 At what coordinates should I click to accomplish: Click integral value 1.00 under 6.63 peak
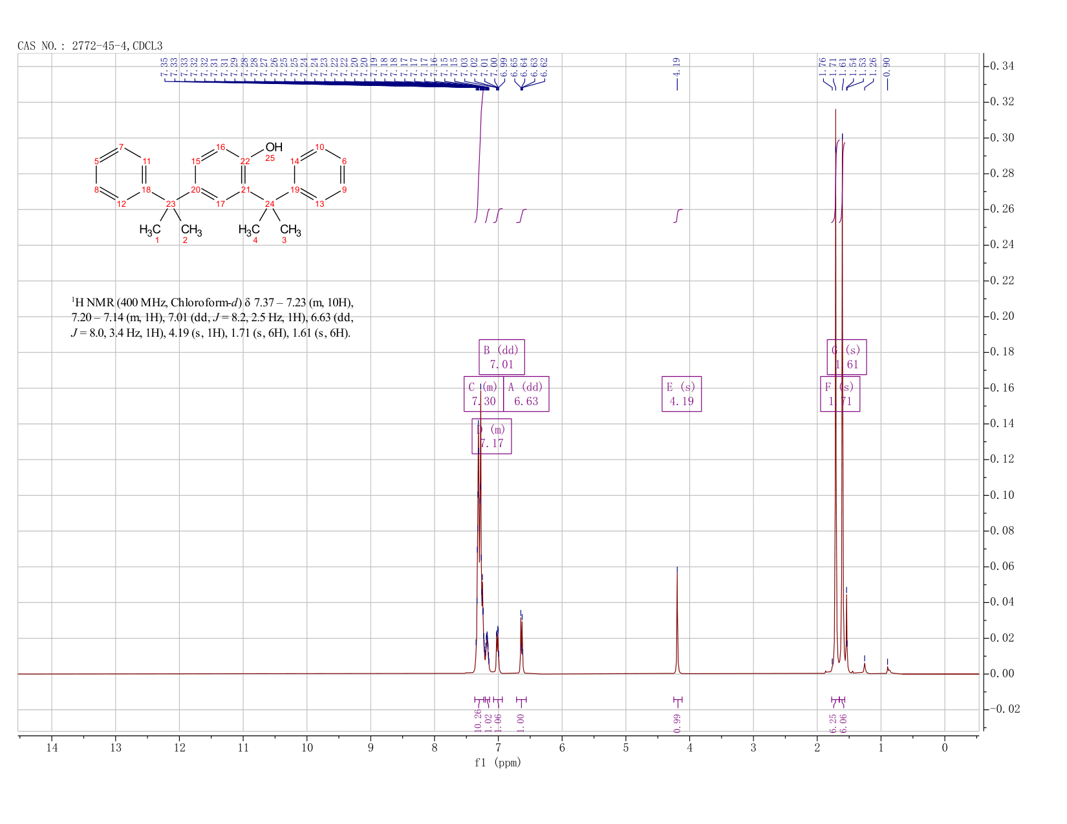coord(521,723)
